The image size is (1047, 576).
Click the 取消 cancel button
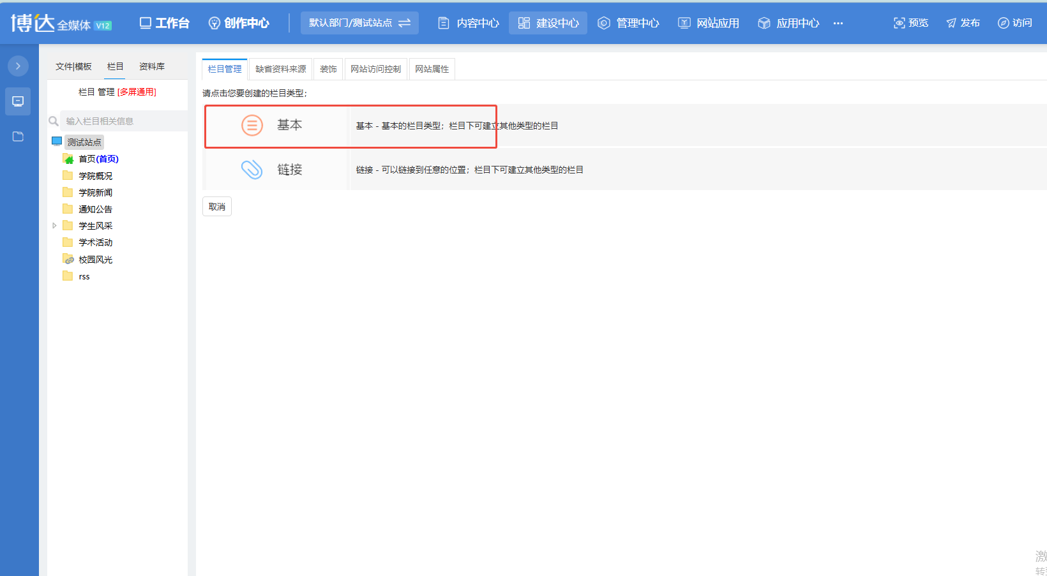(217, 207)
